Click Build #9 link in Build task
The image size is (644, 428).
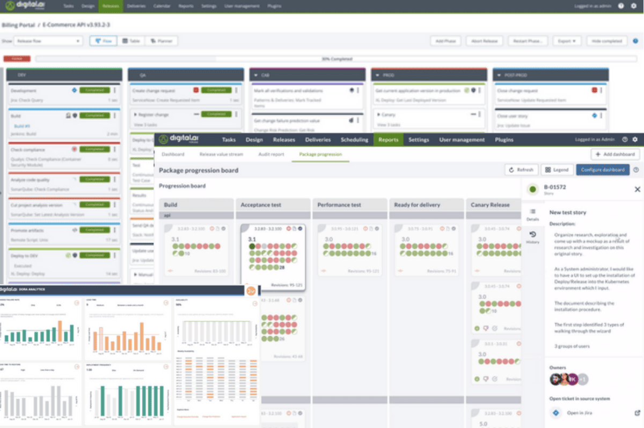click(21, 126)
